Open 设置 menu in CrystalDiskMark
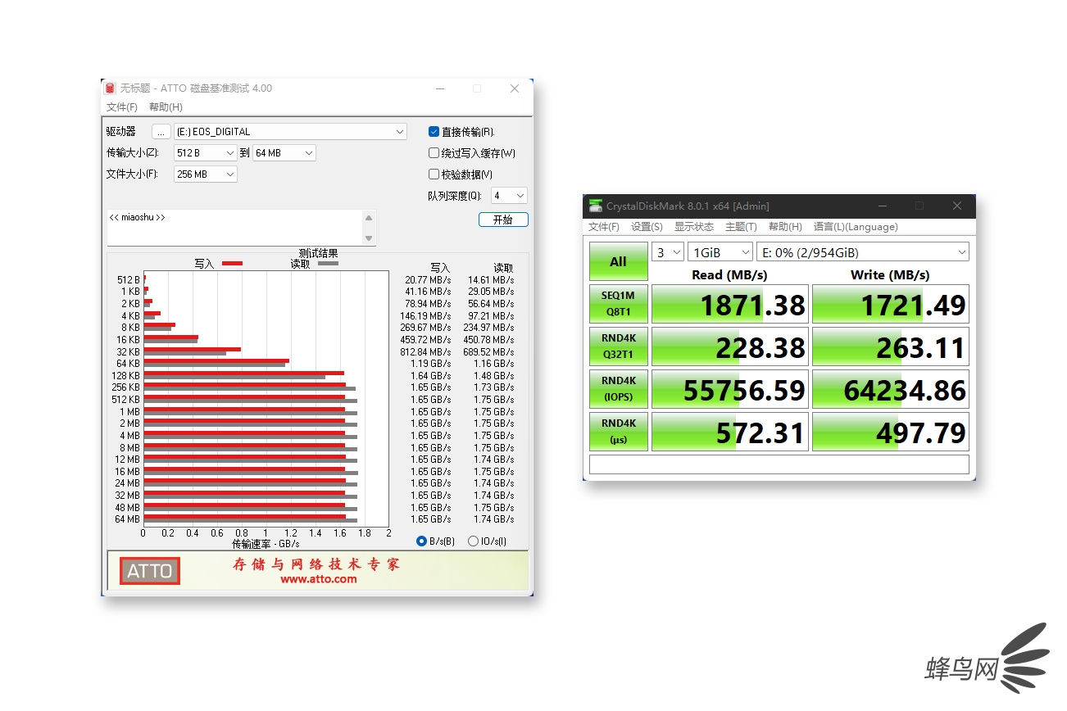 point(647,227)
